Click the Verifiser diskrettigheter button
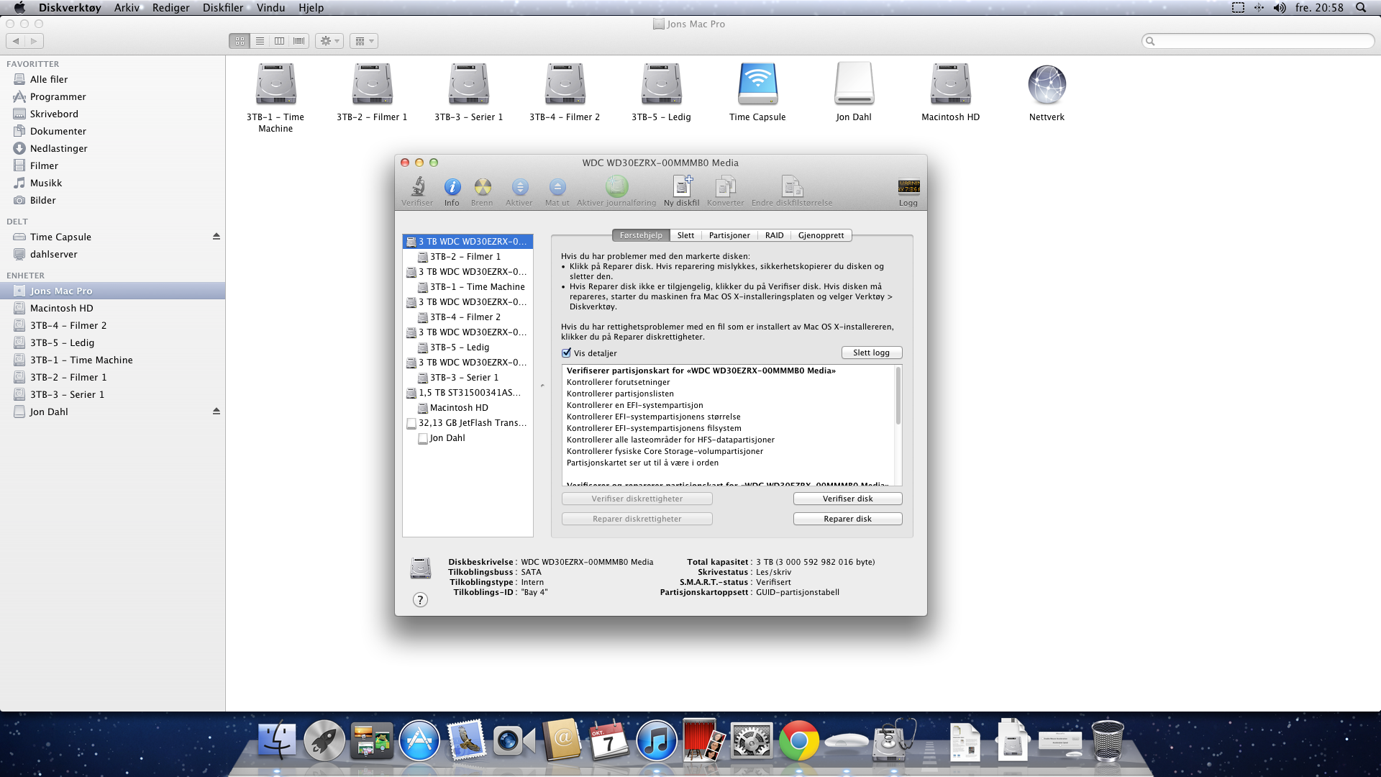 pyautogui.click(x=637, y=499)
